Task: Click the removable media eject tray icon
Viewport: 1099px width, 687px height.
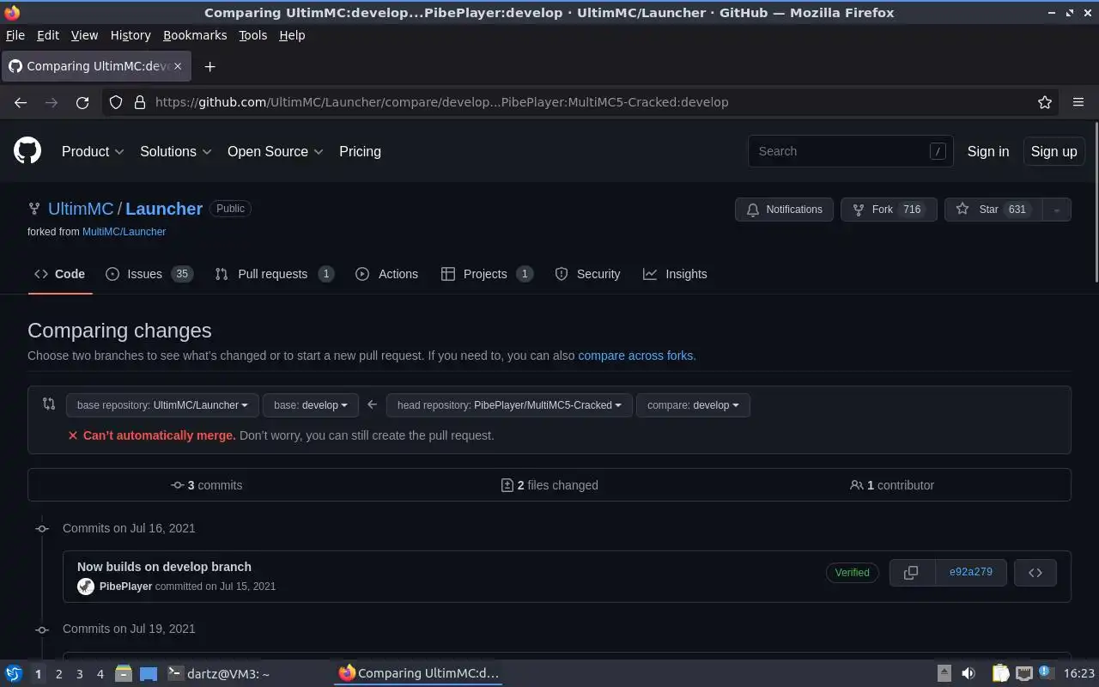Action: point(944,674)
